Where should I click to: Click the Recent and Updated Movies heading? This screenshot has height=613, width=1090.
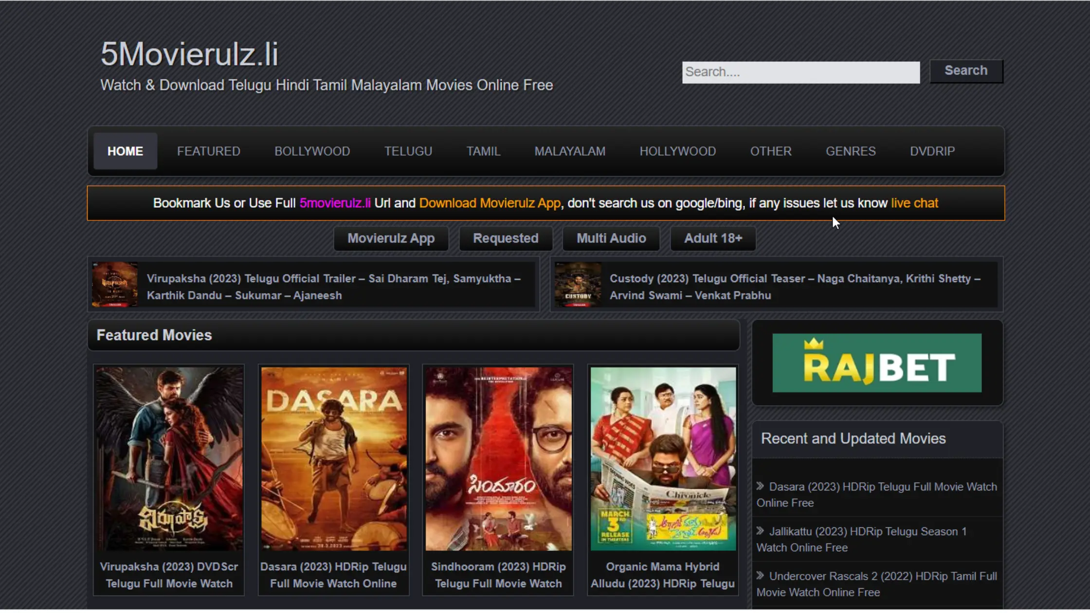point(854,439)
